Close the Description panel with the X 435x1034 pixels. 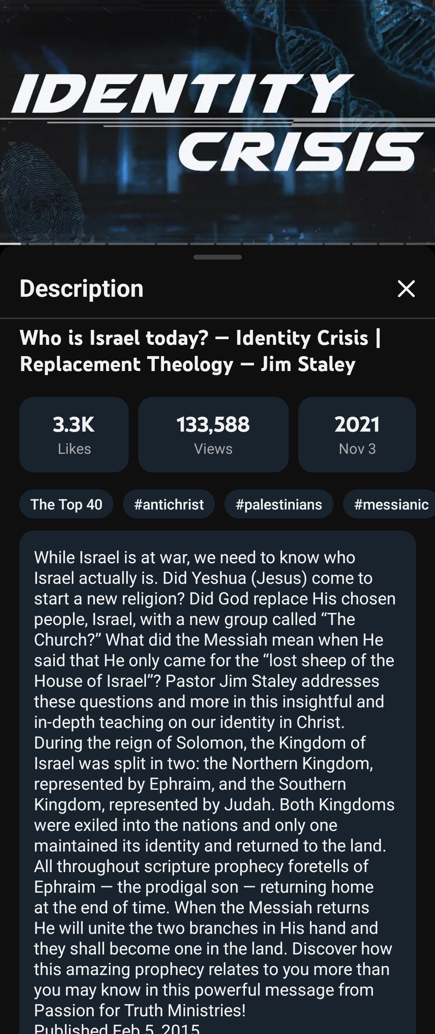406,289
